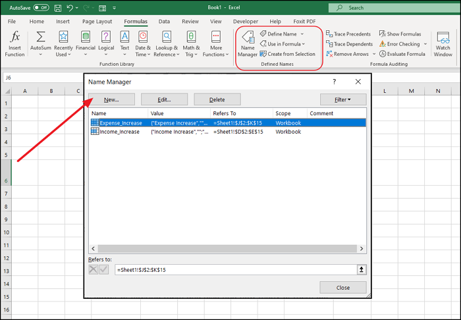
Task: Click the Edit... button
Action: 165,99
